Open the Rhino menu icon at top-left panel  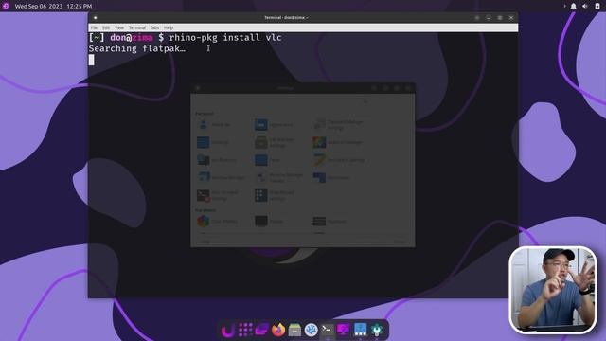point(6,6)
